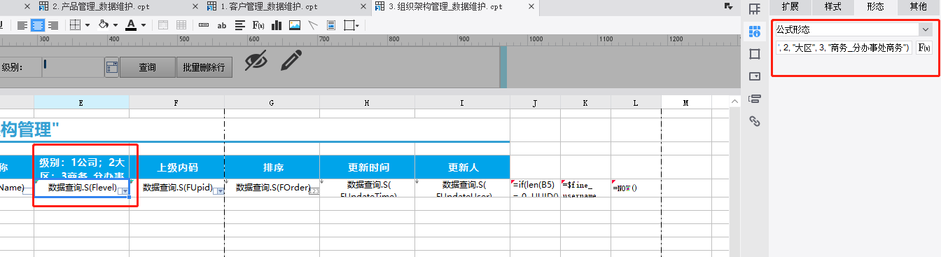
Task: Select cell 数据查询.S(Flevel)
Action: (x=81, y=188)
